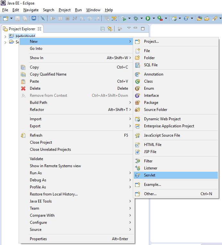Expand the Run As submenu
The height and width of the screenshot is (245, 222).
tap(76, 173)
